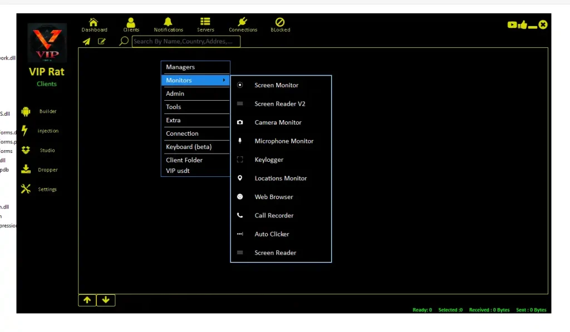570x332 pixels.
Task: Click the send arrow icon near the search bar
Action: tap(86, 41)
